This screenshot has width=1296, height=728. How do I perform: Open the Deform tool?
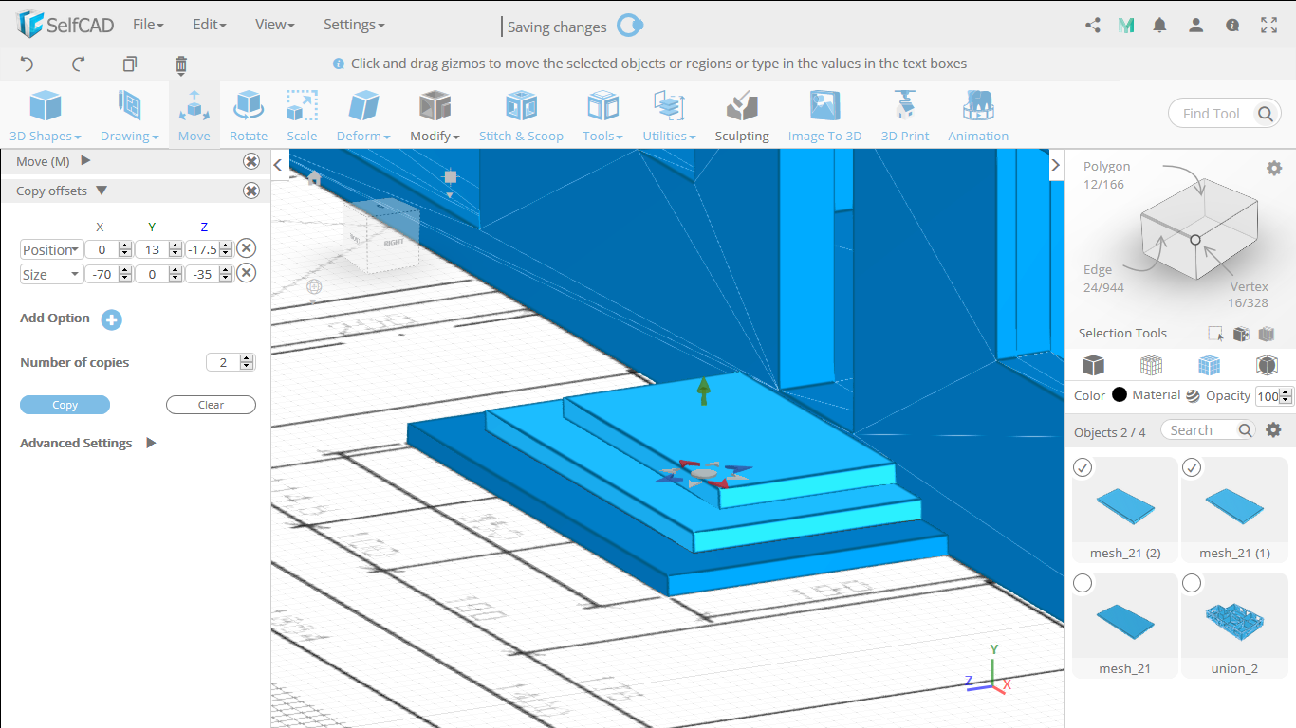[x=363, y=116]
